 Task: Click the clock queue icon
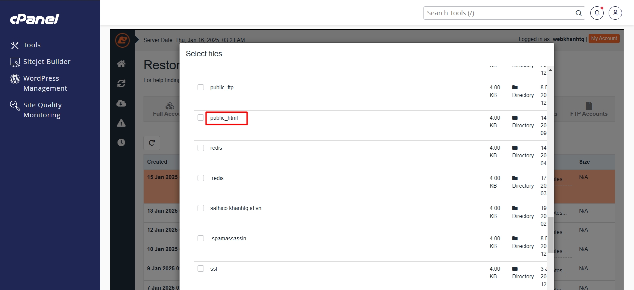coord(121,143)
